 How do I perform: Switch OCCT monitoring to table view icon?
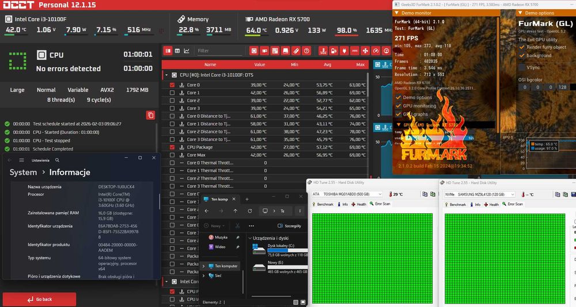[x=177, y=51]
